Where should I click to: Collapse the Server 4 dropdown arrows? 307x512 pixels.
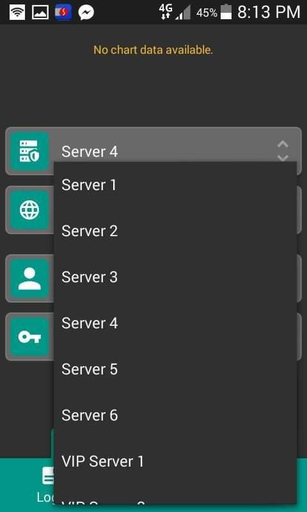point(283,151)
